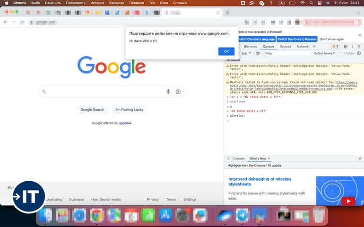Open DevTools three-dot customize menu

click(353, 47)
